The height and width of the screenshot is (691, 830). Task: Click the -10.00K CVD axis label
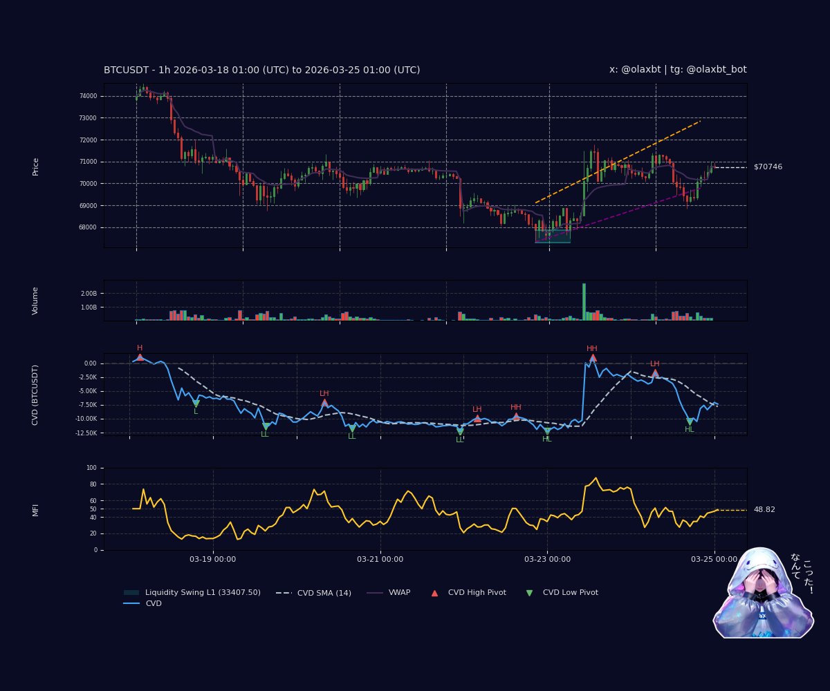[86, 419]
